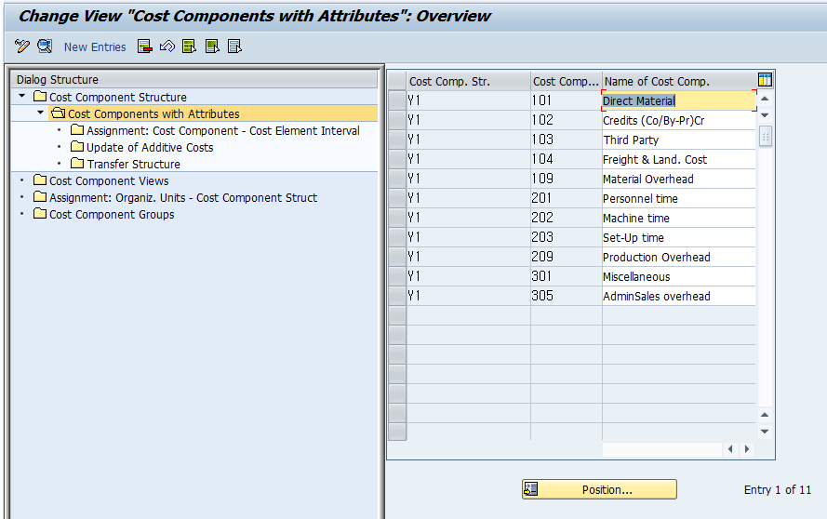Select row marker for component 203

[x=396, y=237]
